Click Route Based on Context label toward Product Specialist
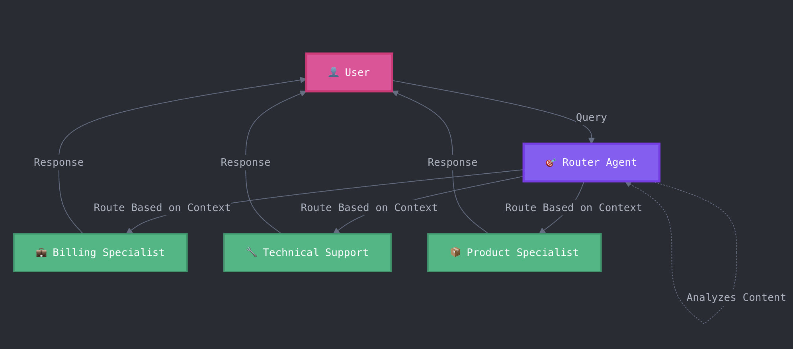This screenshot has width=793, height=349. (x=573, y=207)
